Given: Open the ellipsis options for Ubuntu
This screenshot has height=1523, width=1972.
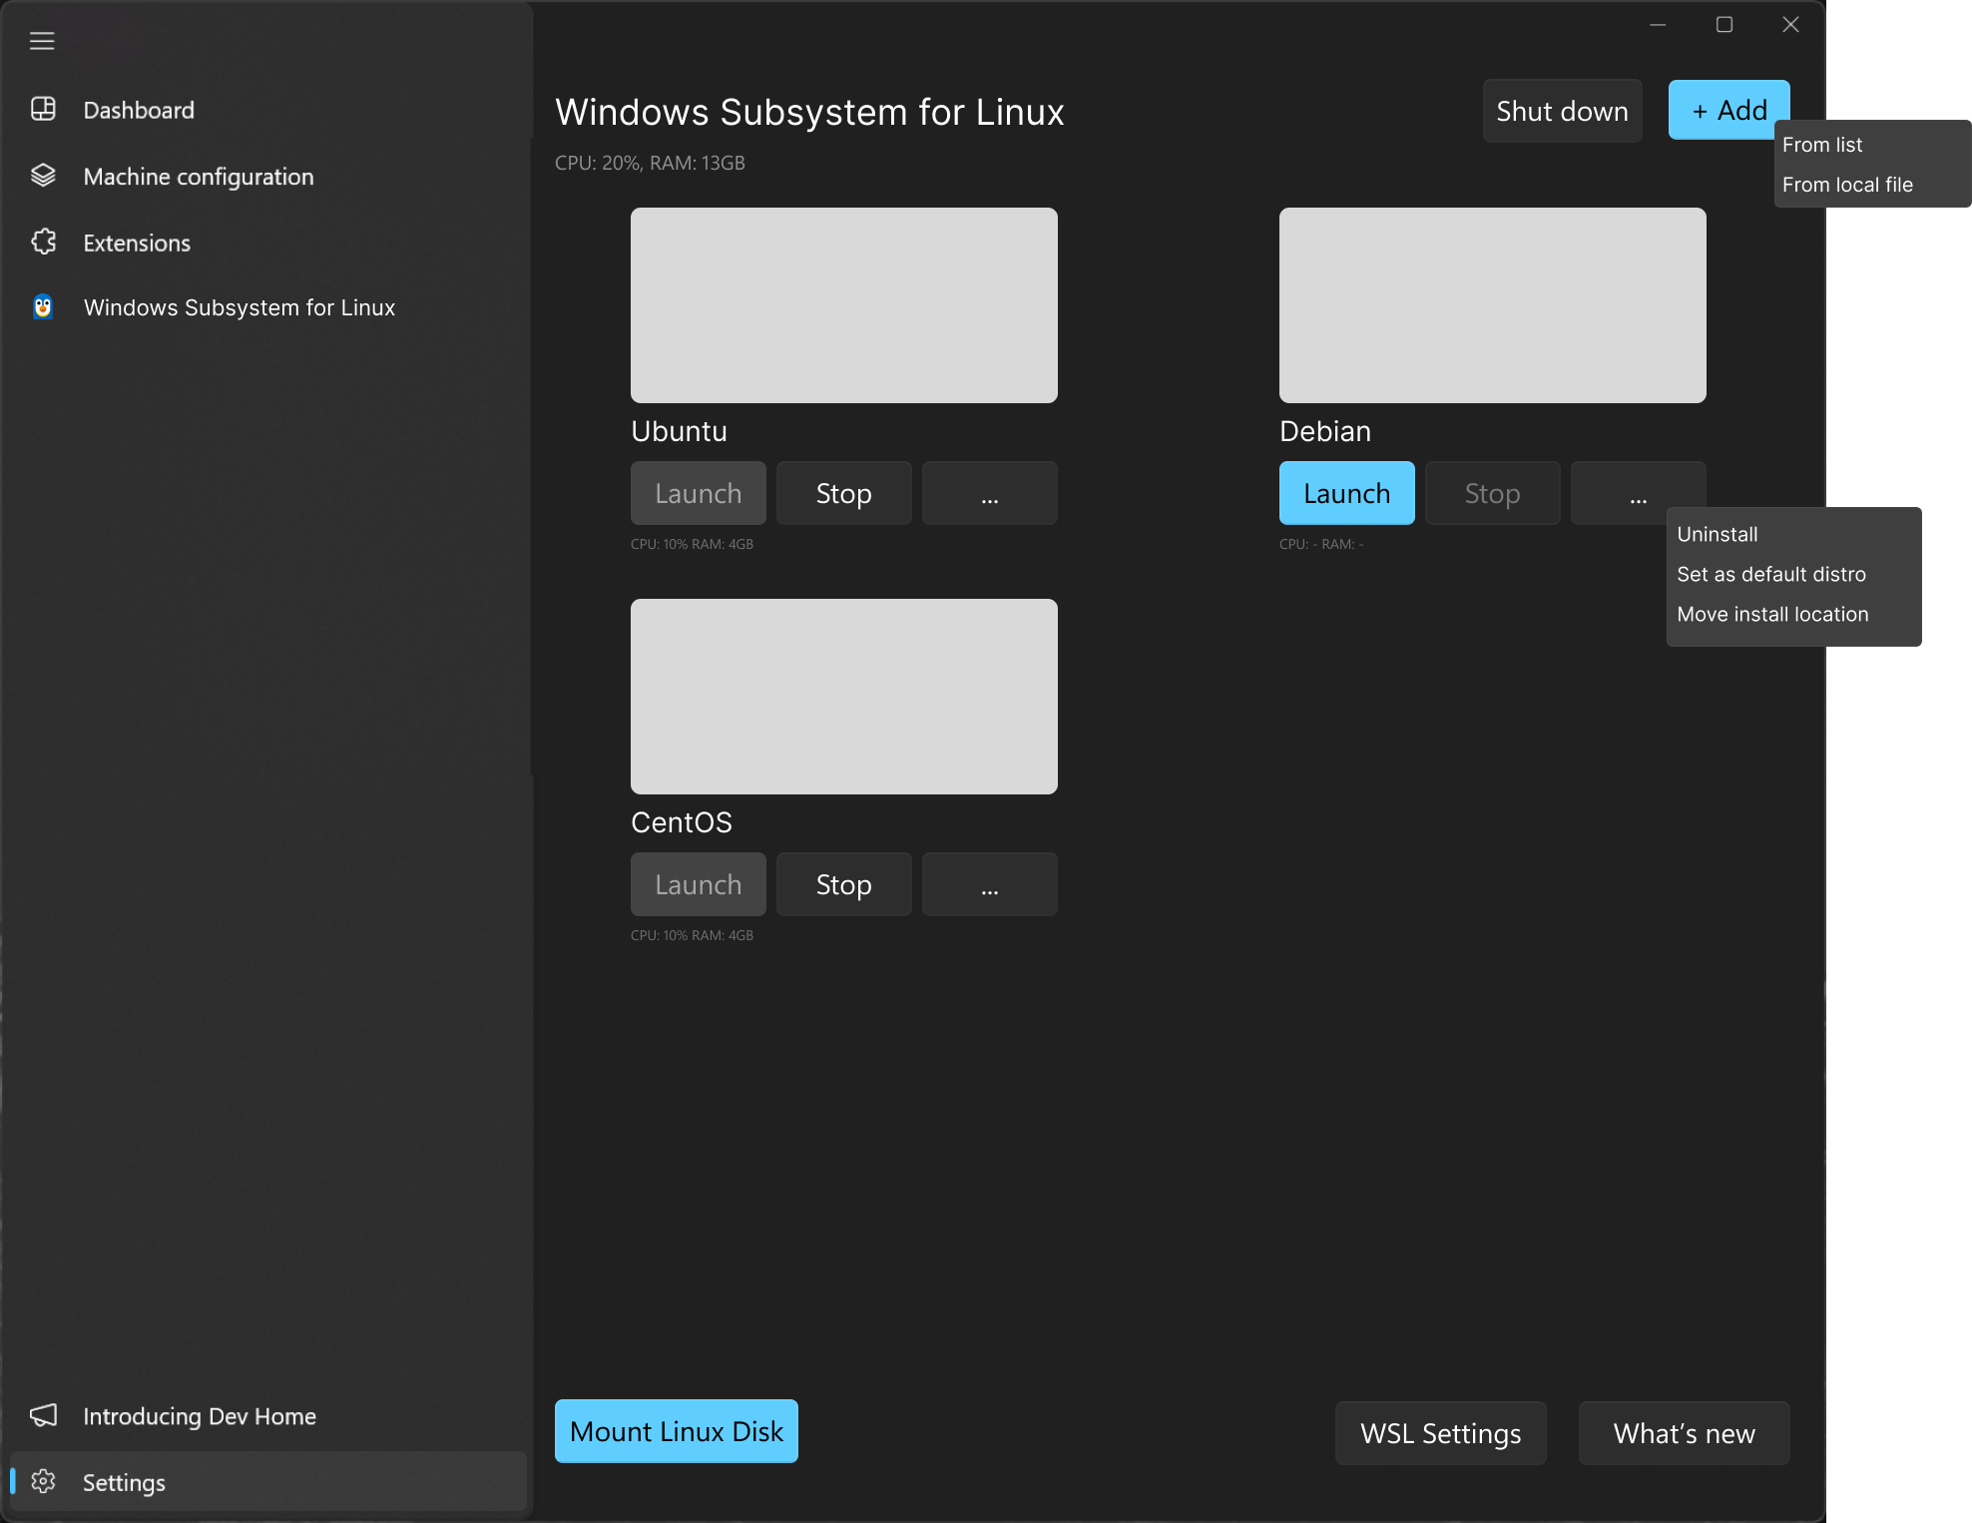Looking at the screenshot, I should pyautogui.click(x=988, y=492).
